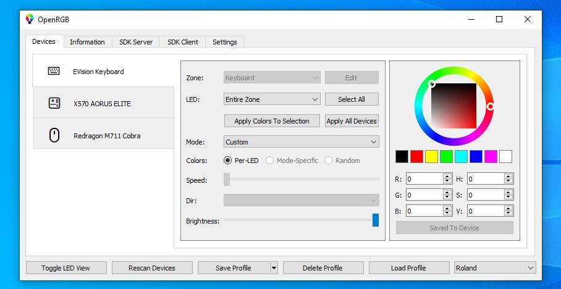This screenshot has width=561, height=289.
Task: Click the Apply All Devices button
Action: pyautogui.click(x=352, y=121)
